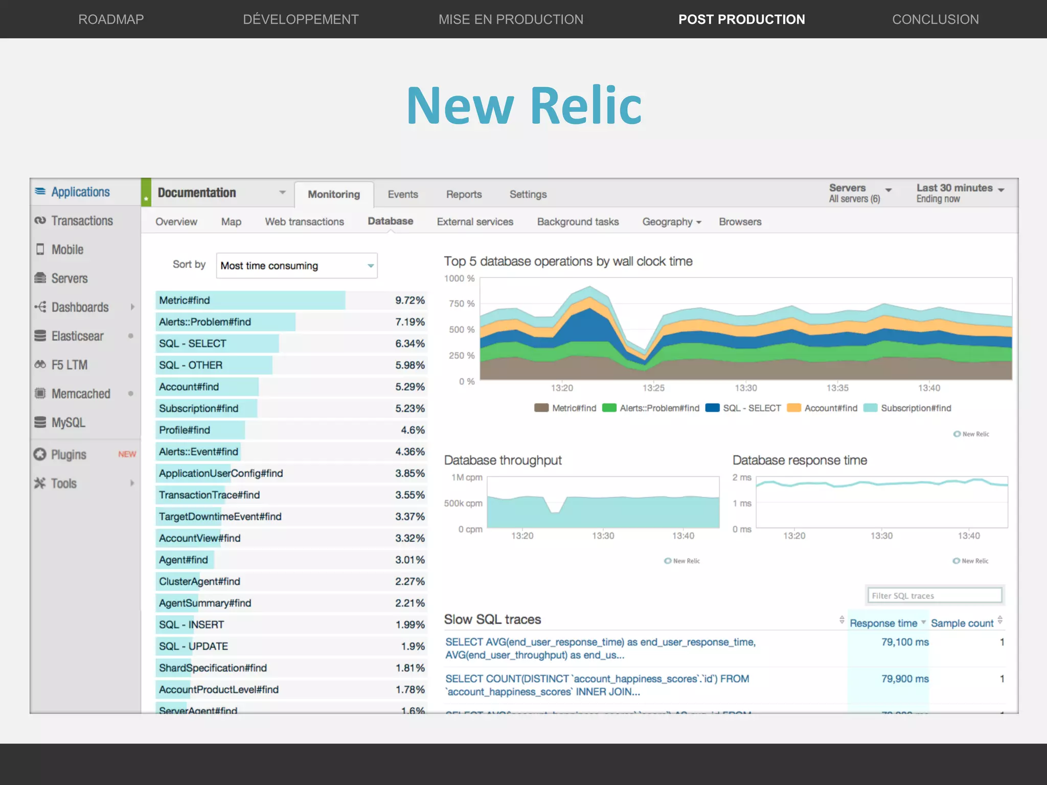
Task: Select the ApplicationUserConfig#find row
Action: [291, 473]
